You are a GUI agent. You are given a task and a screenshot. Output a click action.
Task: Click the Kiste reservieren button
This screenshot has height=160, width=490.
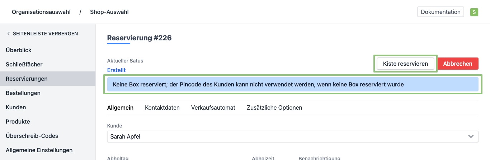click(405, 64)
